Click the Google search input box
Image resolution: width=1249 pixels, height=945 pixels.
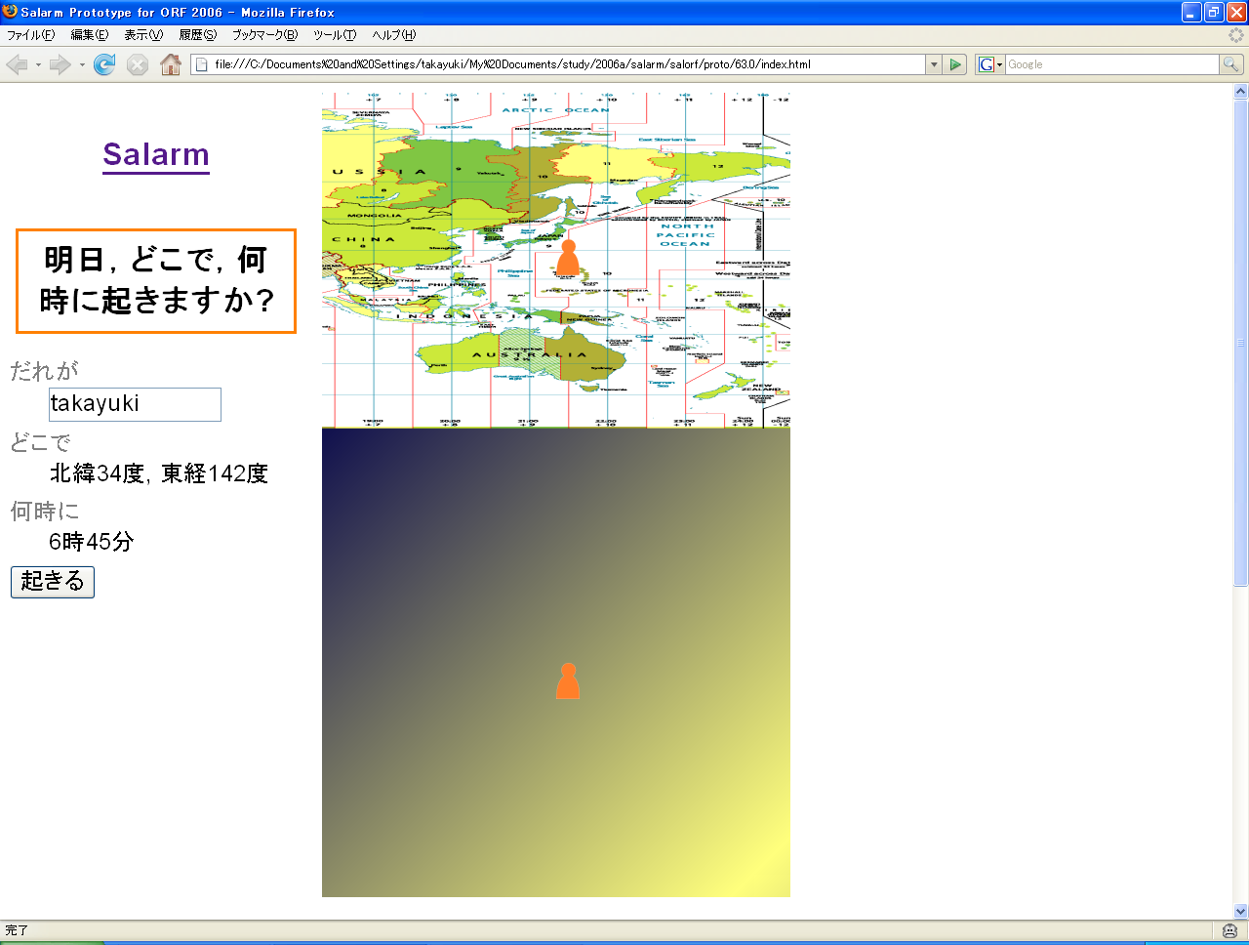pyautogui.click(x=1112, y=64)
